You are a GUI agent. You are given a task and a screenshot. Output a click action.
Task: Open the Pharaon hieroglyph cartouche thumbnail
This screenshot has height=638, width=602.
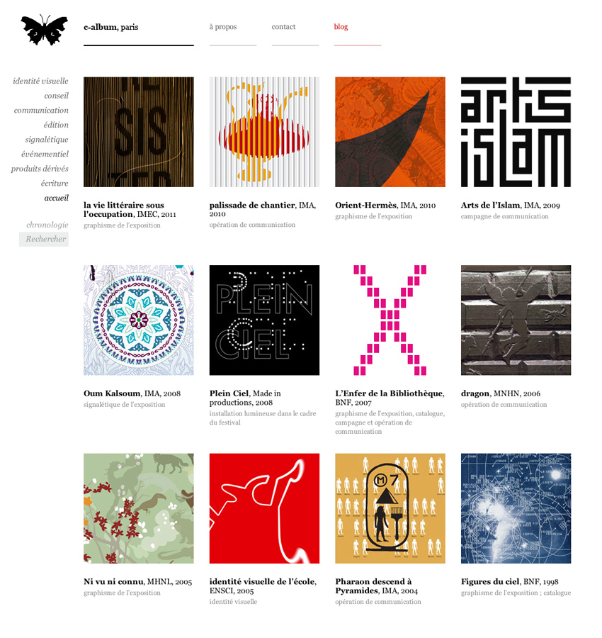pos(390,508)
